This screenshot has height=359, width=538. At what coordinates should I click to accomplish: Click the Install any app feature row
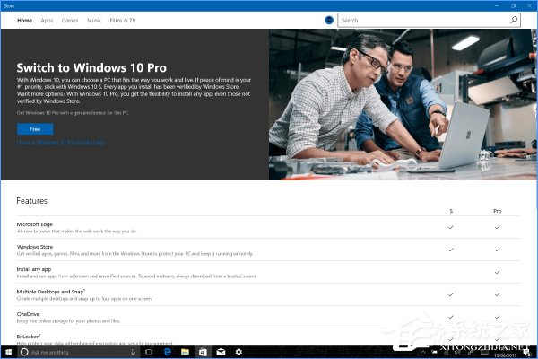(x=224, y=270)
